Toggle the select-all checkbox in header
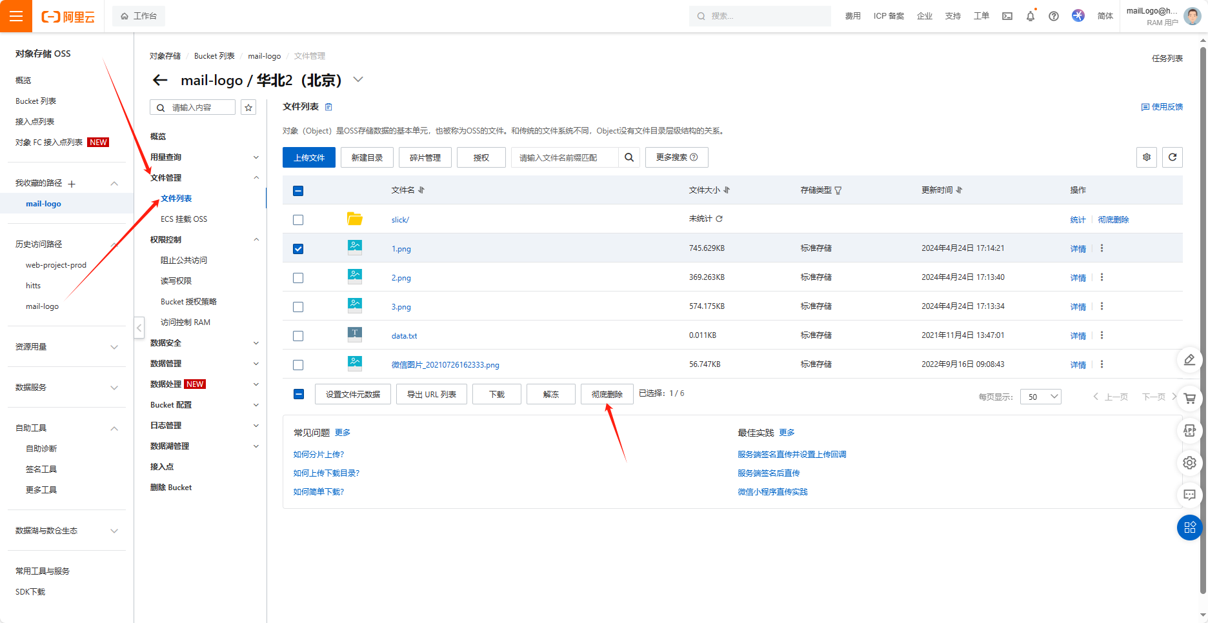This screenshot has height=623, width=1208. click(298, 191)
